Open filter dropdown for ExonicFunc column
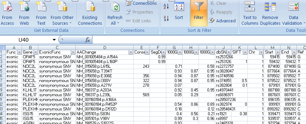This screenshot has height=124, width=306. tap(73, 52)
